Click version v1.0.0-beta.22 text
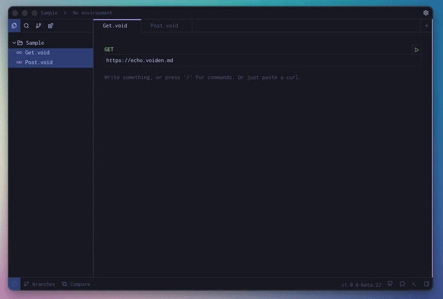The height and width of the screenshot is (299, 443). click(361, 285)
